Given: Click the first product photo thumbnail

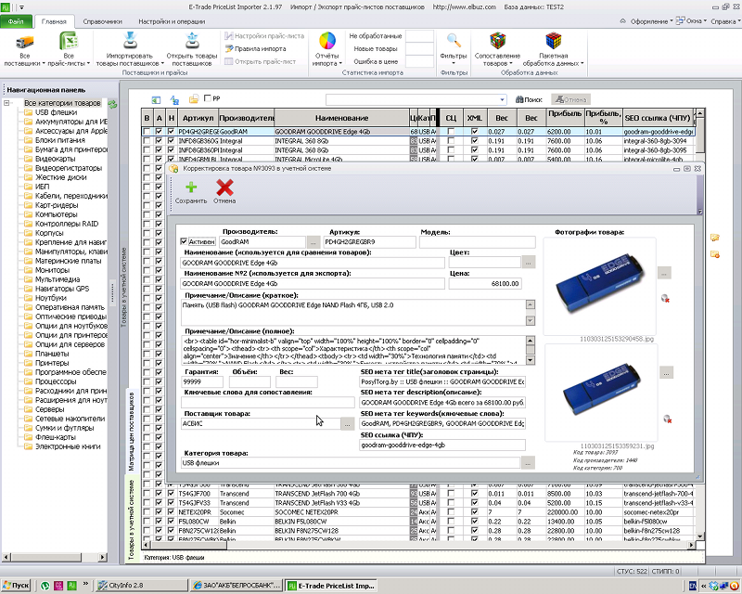Looking at the screenshot, I should pyautogui.click(x=599, y=286).
